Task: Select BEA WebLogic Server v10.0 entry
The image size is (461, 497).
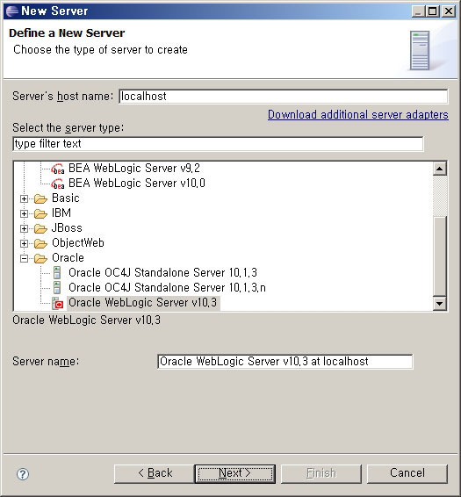Action: point(137,183)
